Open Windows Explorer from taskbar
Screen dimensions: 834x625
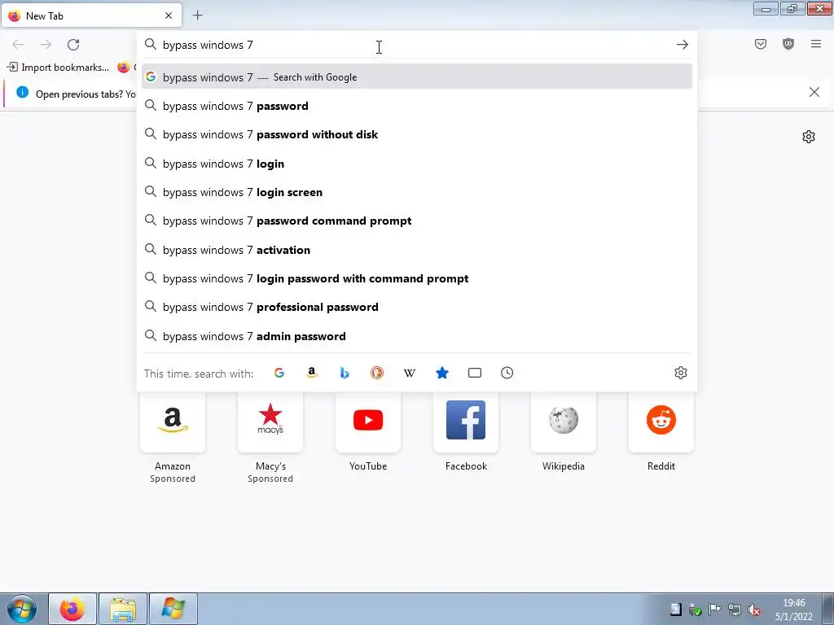[123, 609]
